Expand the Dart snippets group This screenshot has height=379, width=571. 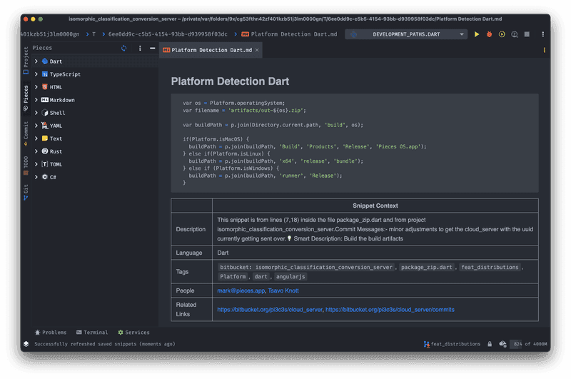[36, 61]
